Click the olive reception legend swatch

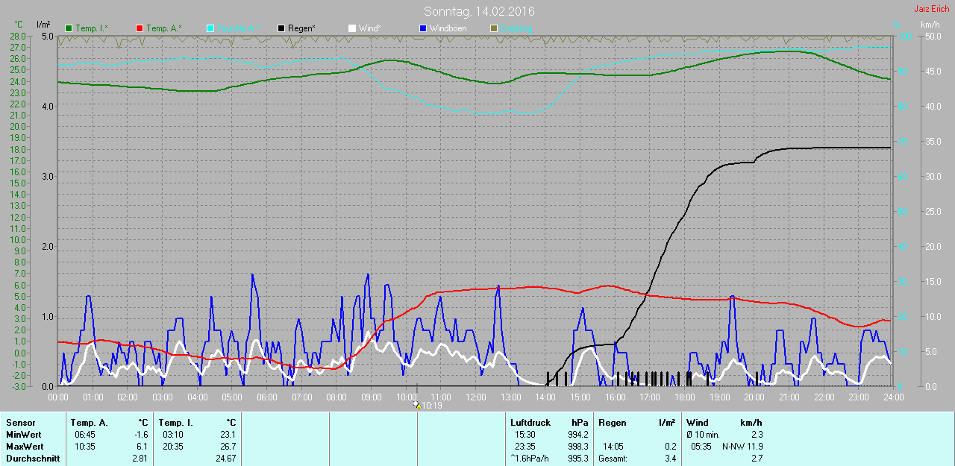493,28
